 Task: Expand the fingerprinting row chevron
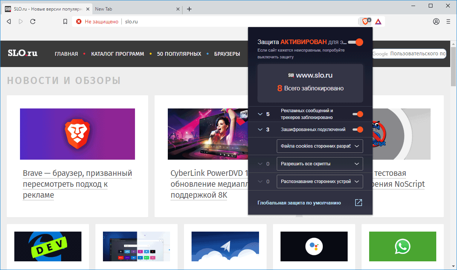tap(260, 182)
